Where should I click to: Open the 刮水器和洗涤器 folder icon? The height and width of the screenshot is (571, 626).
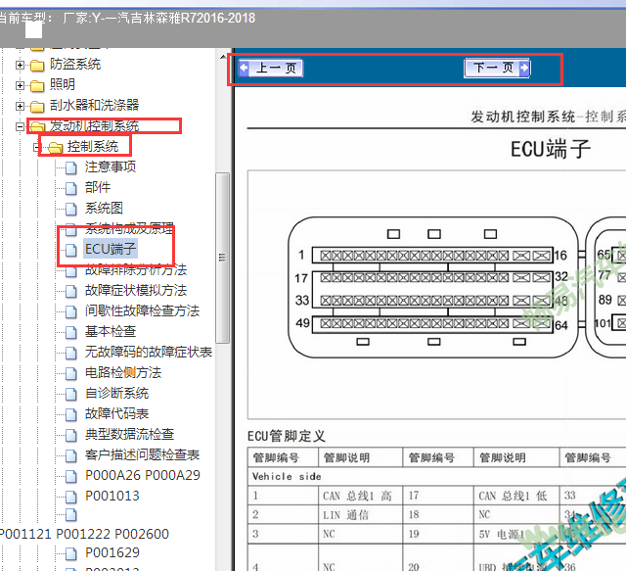point(37,107)
